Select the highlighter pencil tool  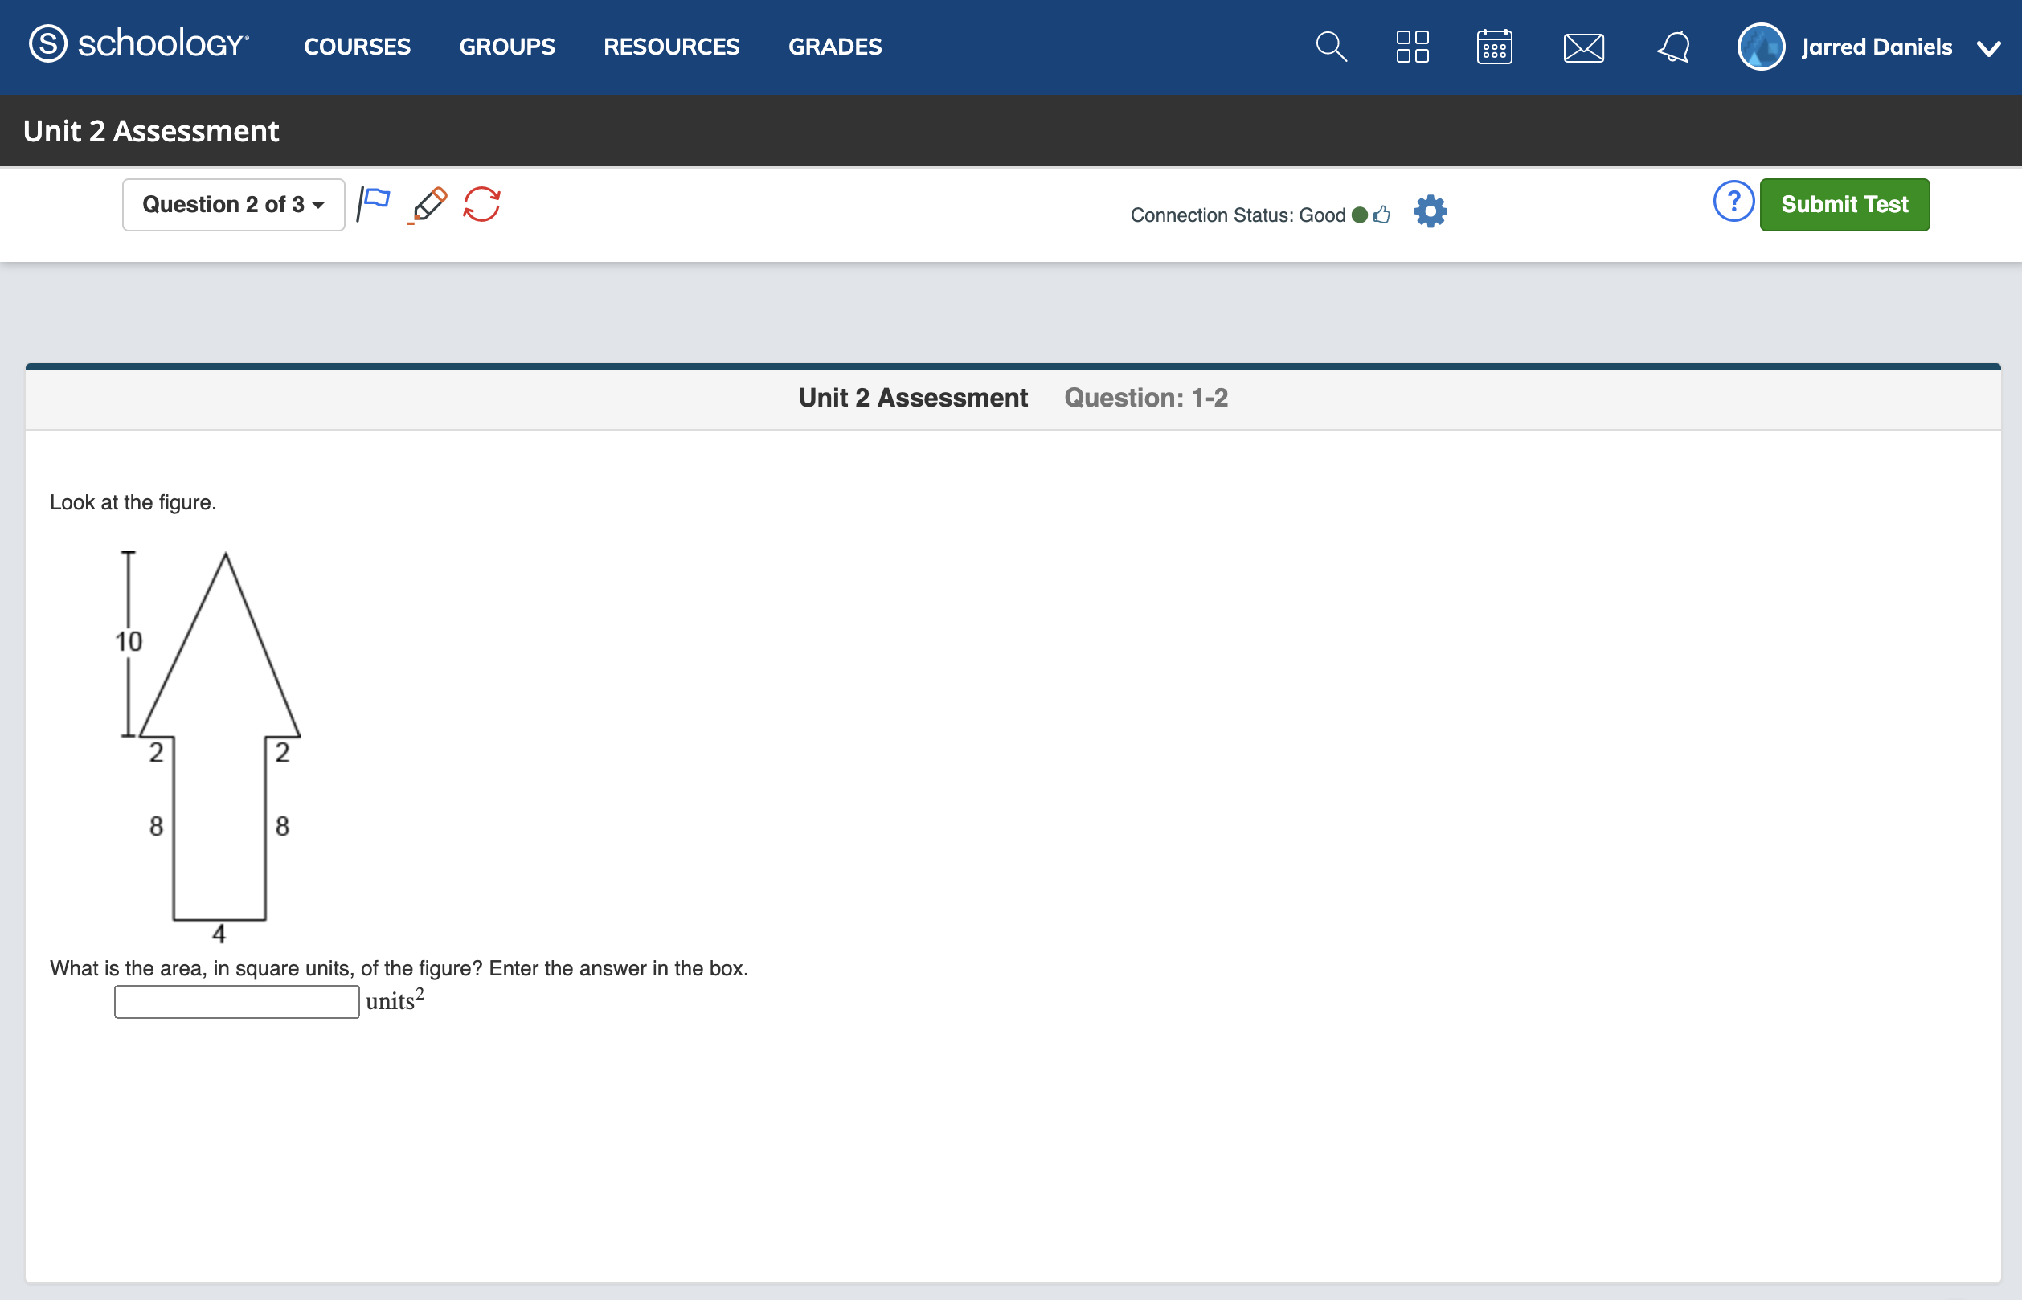pyautogui.click(x=428, y=205)
